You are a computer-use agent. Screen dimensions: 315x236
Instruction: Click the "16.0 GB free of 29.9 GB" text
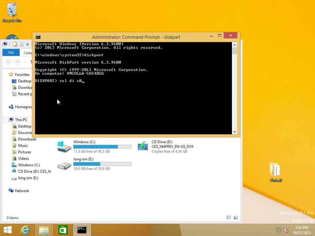tap(92, 169)
